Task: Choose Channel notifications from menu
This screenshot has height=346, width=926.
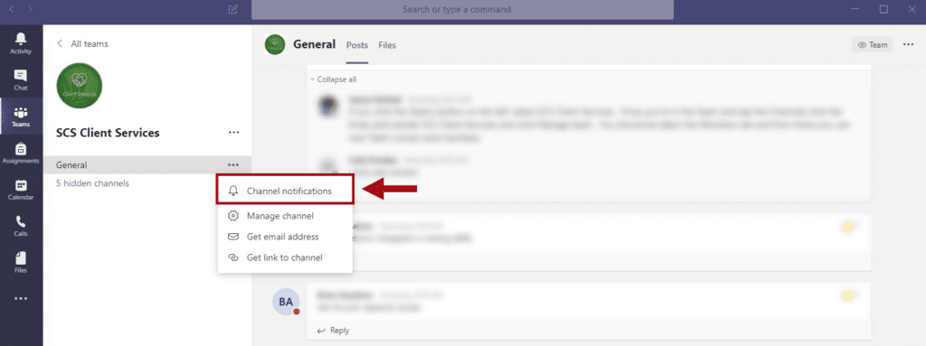Action: (285, 192)
